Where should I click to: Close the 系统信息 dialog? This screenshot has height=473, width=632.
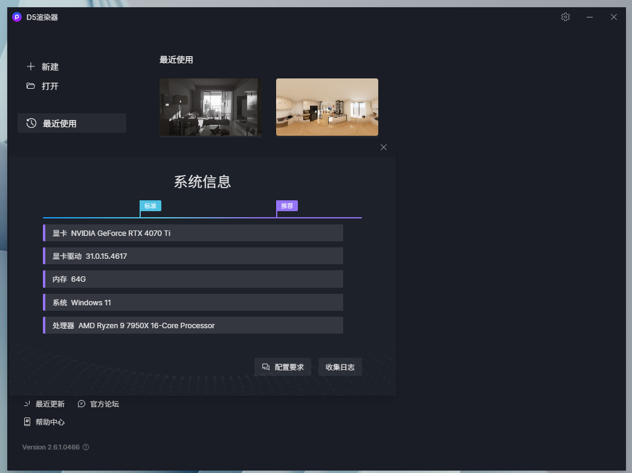point(384,147)
